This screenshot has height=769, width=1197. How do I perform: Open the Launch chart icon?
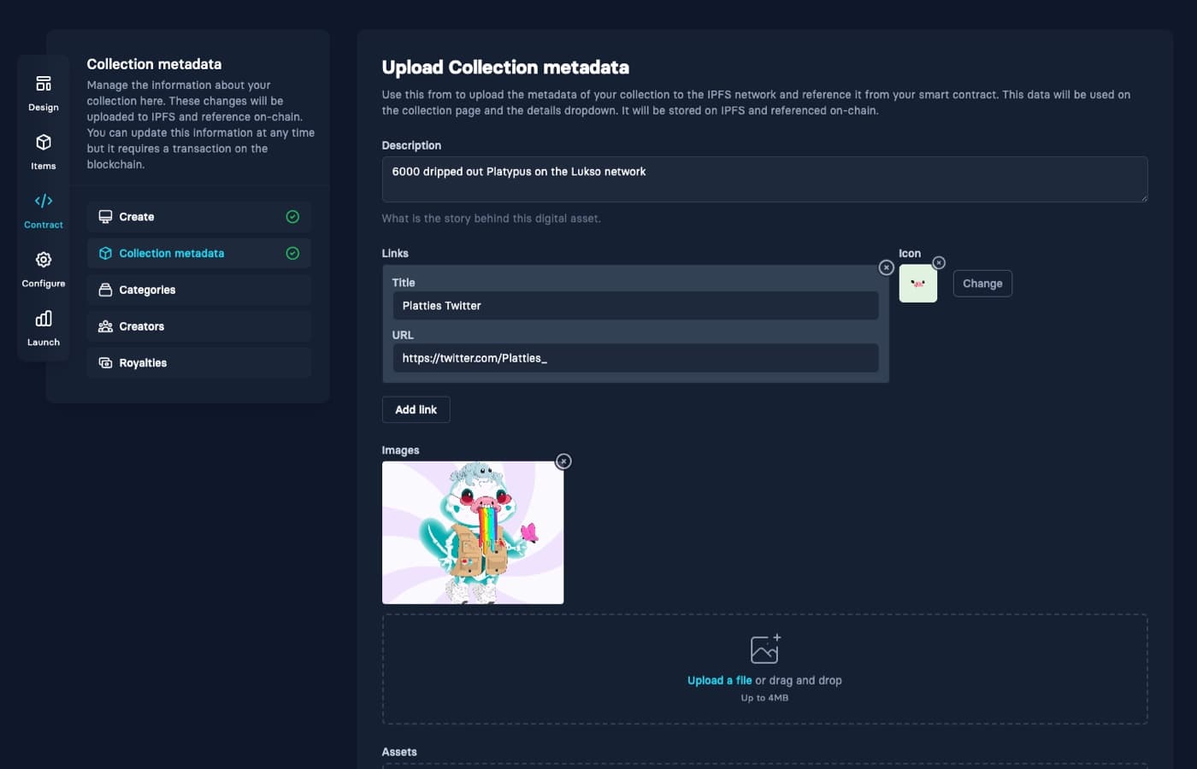pos(44,318)
